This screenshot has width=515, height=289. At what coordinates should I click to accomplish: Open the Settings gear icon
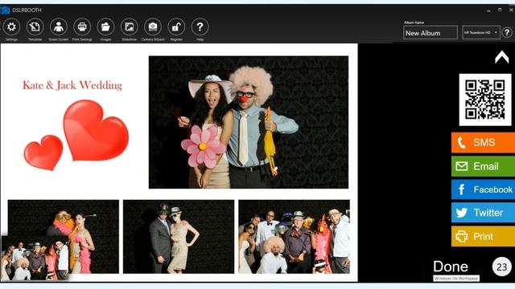11,26
